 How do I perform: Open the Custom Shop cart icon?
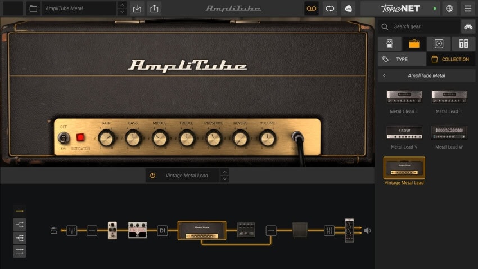point(468,26)
